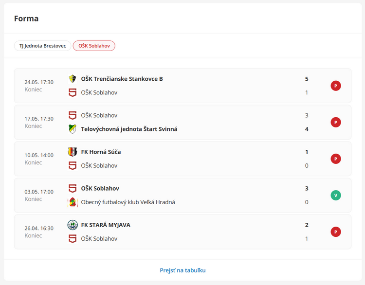The width and height of the screenshot is (365, 285).
Task: Click green V win badge for 03.05. match
Action: point(336,196)
